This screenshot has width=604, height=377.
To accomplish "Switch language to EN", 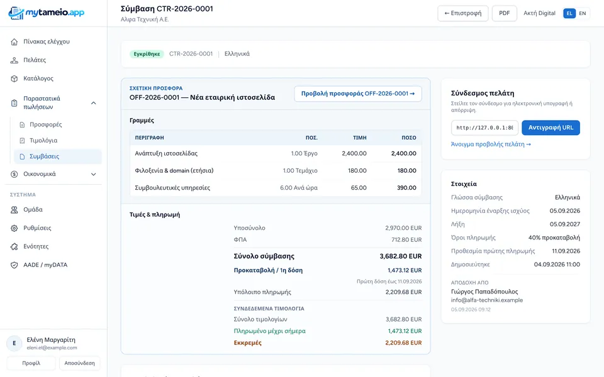I will [x=583, y=13].
